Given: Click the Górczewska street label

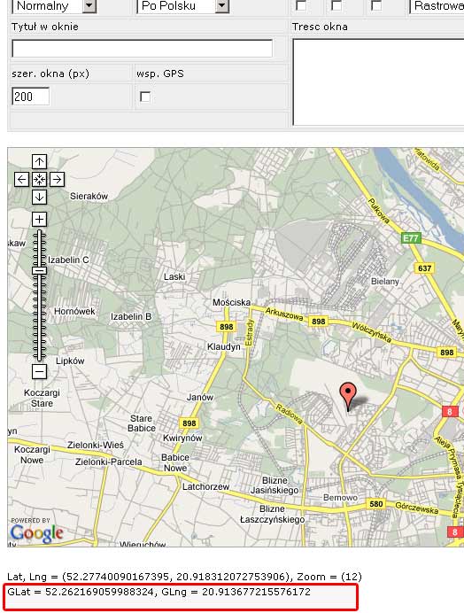Looking at the screenshot, I should 417,507.
